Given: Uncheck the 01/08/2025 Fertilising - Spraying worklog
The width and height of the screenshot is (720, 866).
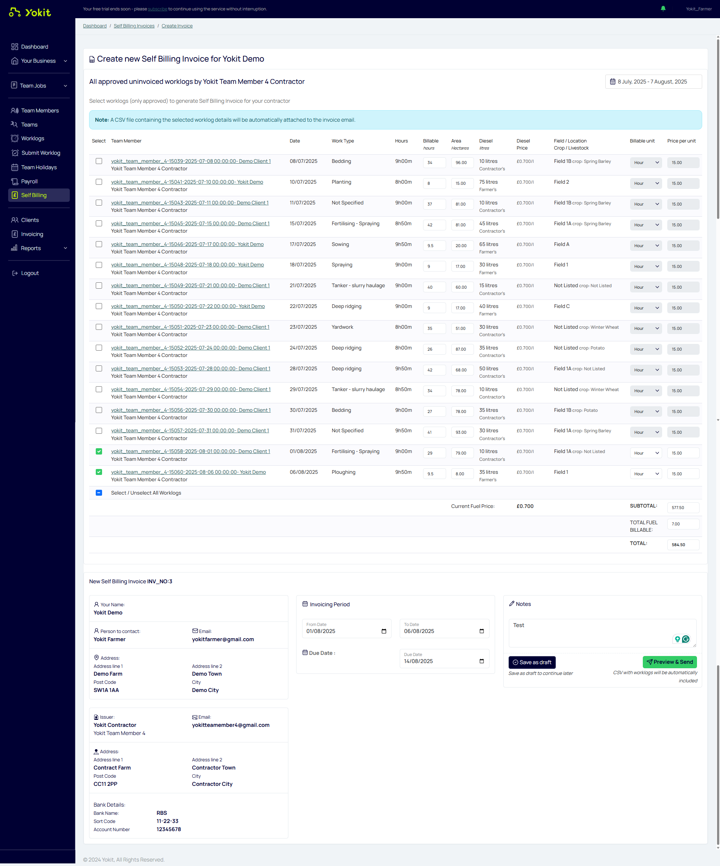Looking at the screenshot, I should tap(99, 452).
